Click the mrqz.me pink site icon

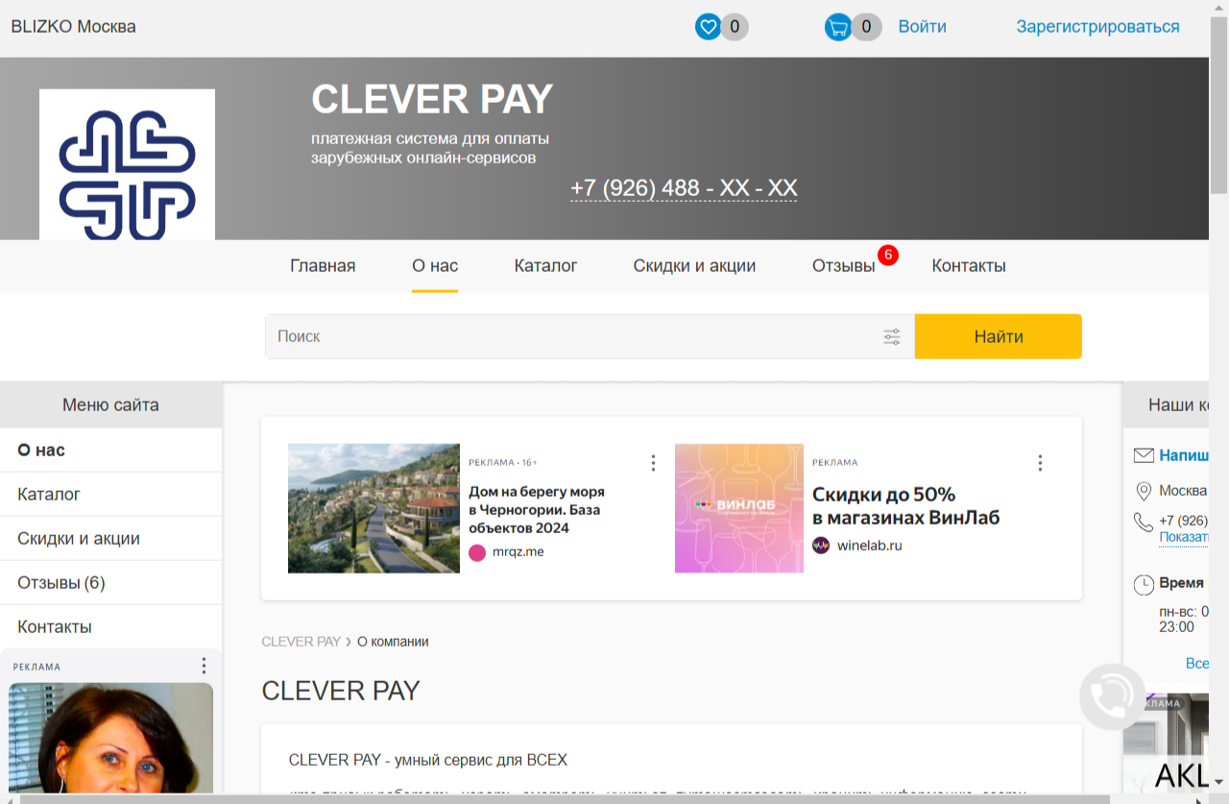[x=477, y=552]
